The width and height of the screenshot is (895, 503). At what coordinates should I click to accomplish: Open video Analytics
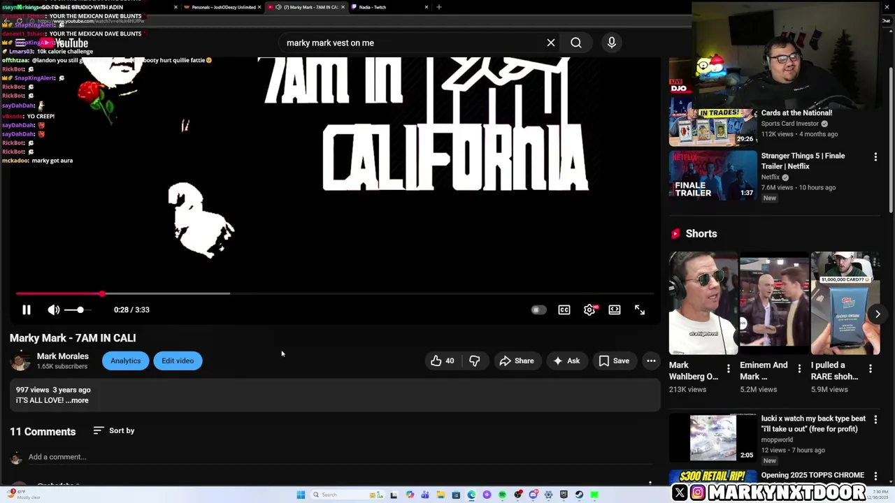pyautogui.click(x=125, y=360)
